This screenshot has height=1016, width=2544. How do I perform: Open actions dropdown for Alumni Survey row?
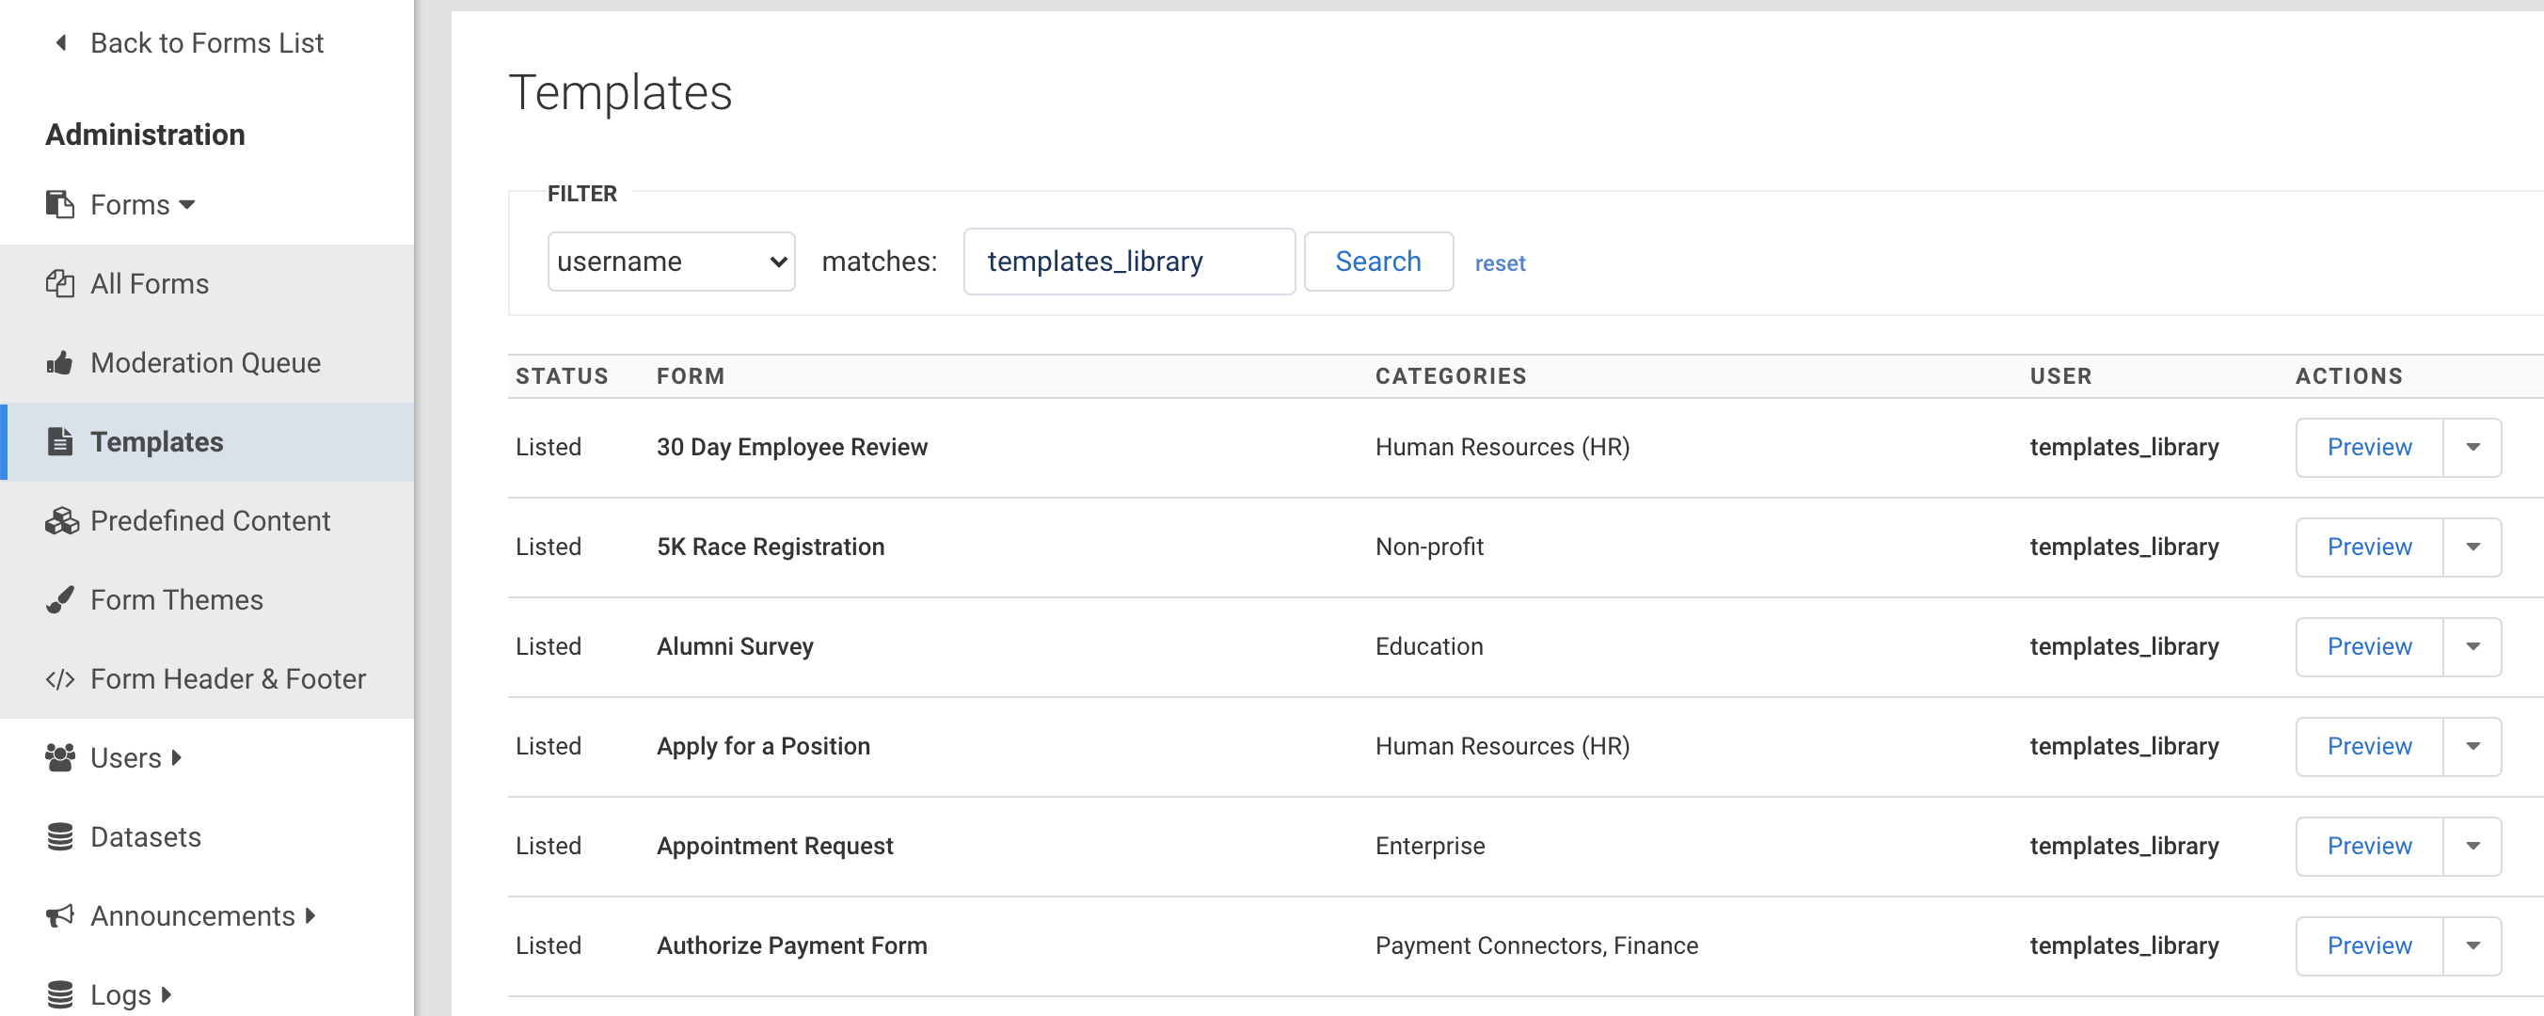[2472, 646]
